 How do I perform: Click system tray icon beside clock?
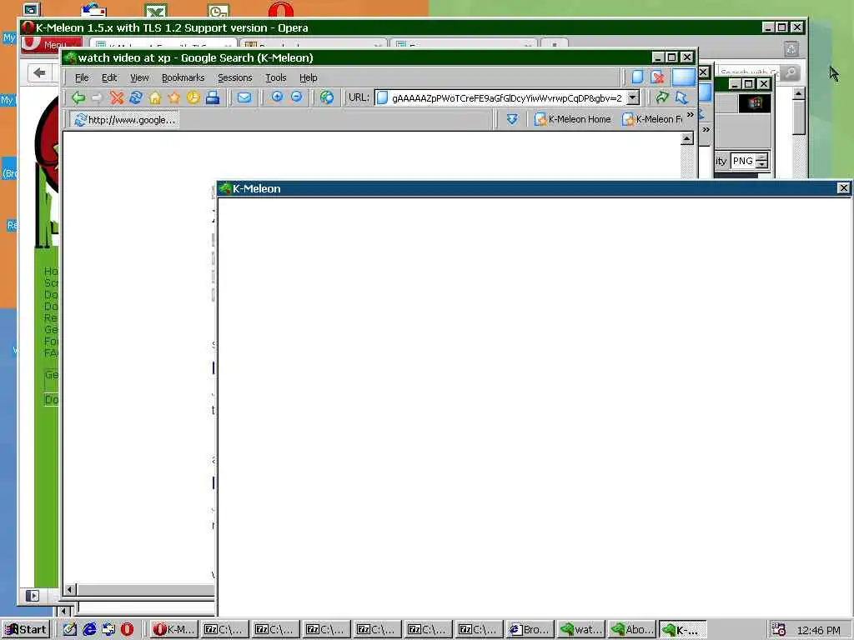coord(779,629)
